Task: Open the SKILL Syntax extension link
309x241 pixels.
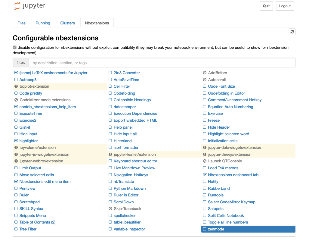Action: tap(31, 209)
